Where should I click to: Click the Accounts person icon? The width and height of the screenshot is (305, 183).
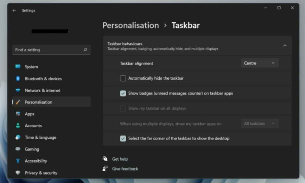coord(18,125)
